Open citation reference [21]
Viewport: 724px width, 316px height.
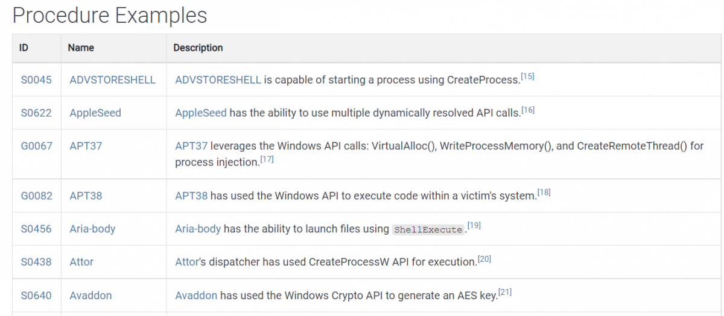(505, 293)
